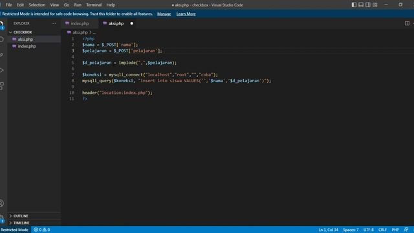Click the Learn More link
Screen dimensions: 414x233
[186, 14]
